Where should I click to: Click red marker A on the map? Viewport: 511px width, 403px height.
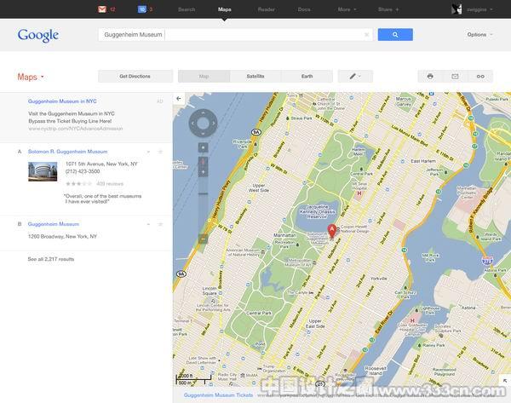332,231
